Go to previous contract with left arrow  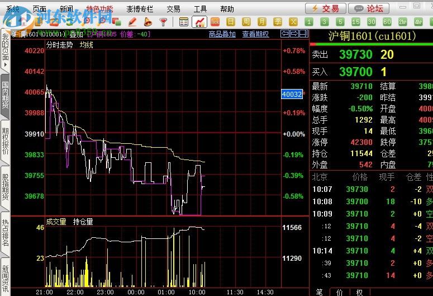(x=285, y=34)
